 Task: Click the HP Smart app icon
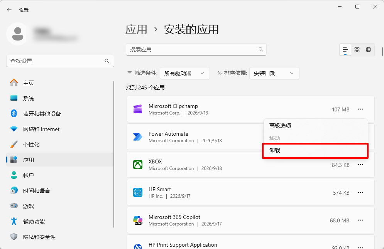138,192
